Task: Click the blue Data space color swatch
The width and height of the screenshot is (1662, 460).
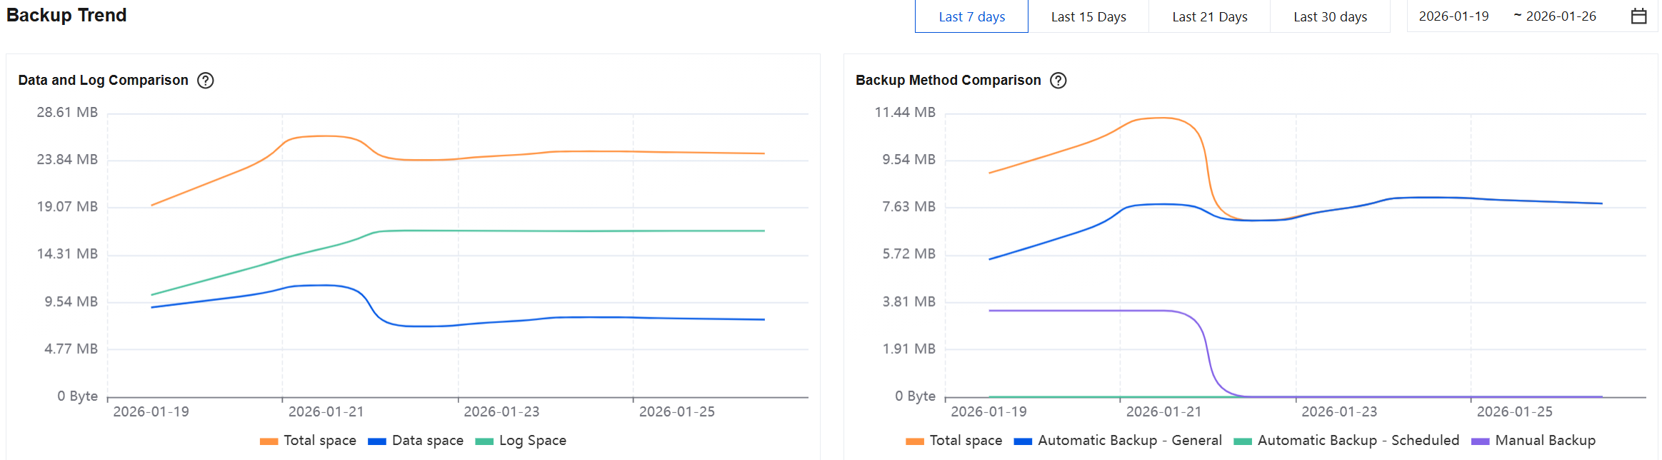Action: [x=377, y=441]
